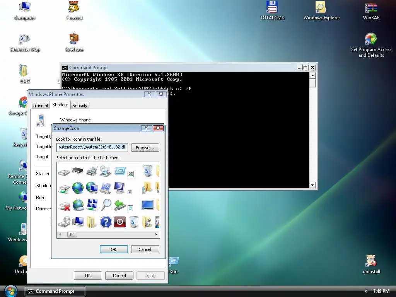Open the Computer desktop icon
Screen dimensions: 396x297
pyautogui.click(x=25, y=11)
